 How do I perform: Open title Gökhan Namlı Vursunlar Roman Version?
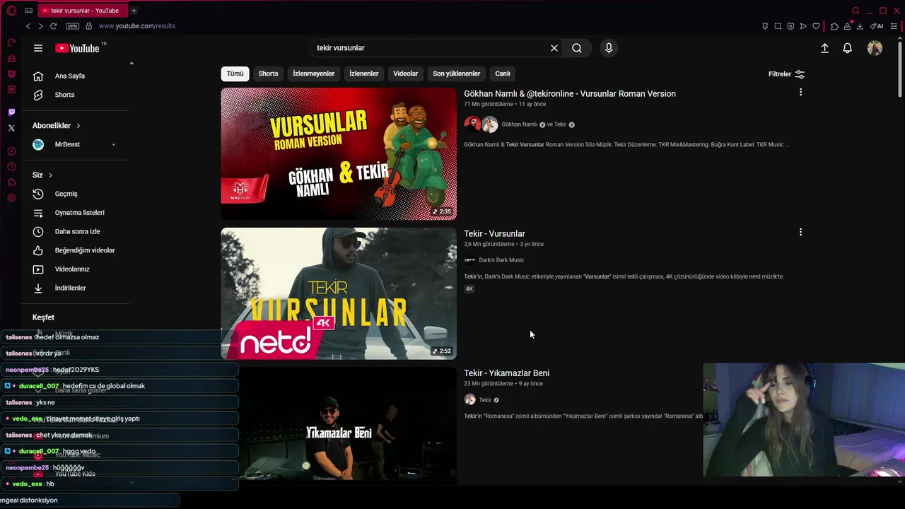[x=570, y=93]
